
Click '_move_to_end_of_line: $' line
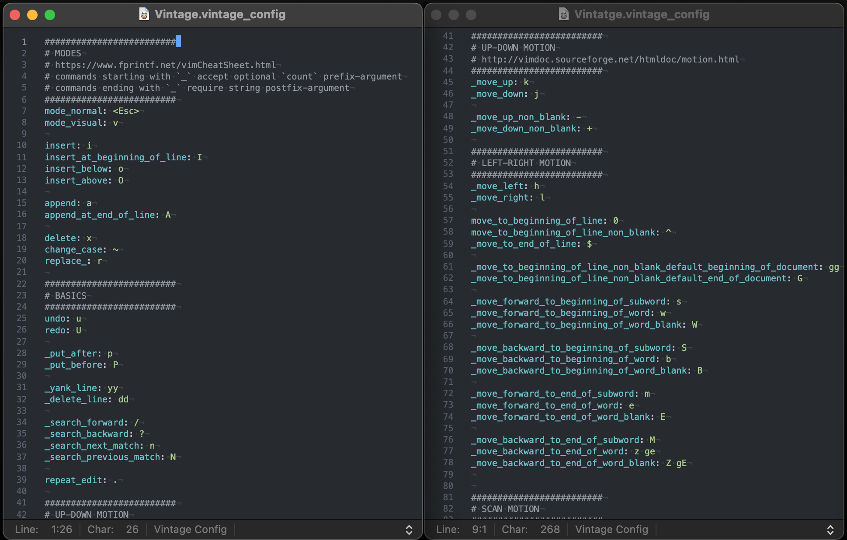click(x=531, y=244)
